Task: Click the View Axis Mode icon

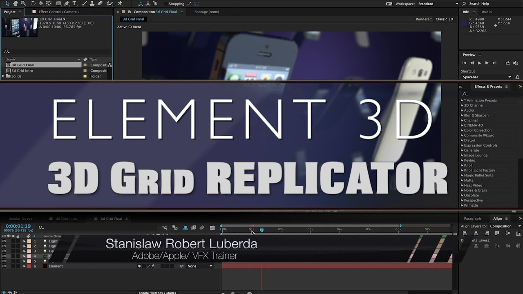Action: (x=155, y=3)
